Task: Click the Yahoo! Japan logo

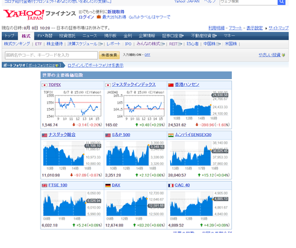Action: [x=23, y=15]
